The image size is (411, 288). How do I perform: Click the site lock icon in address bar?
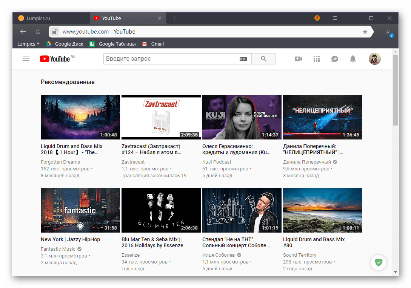54,32
